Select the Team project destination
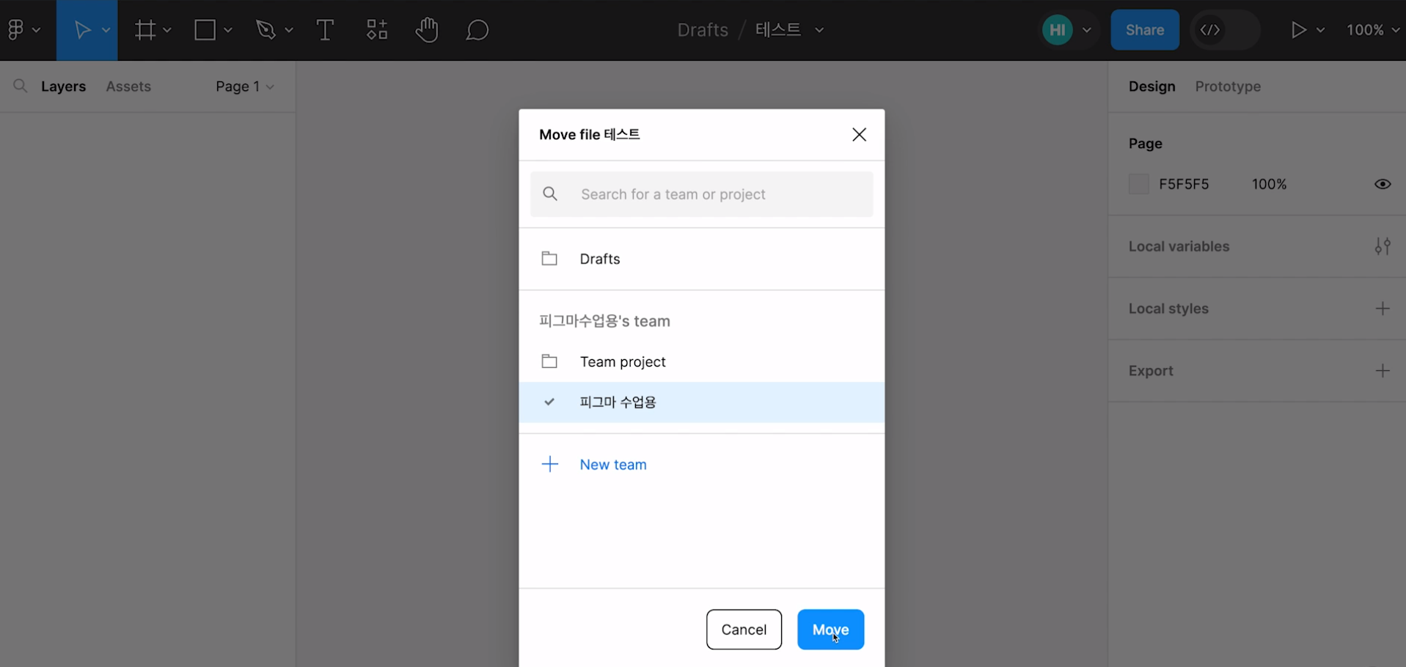The width and height of the screenshot is (1406, 667). tap(702, 361)
